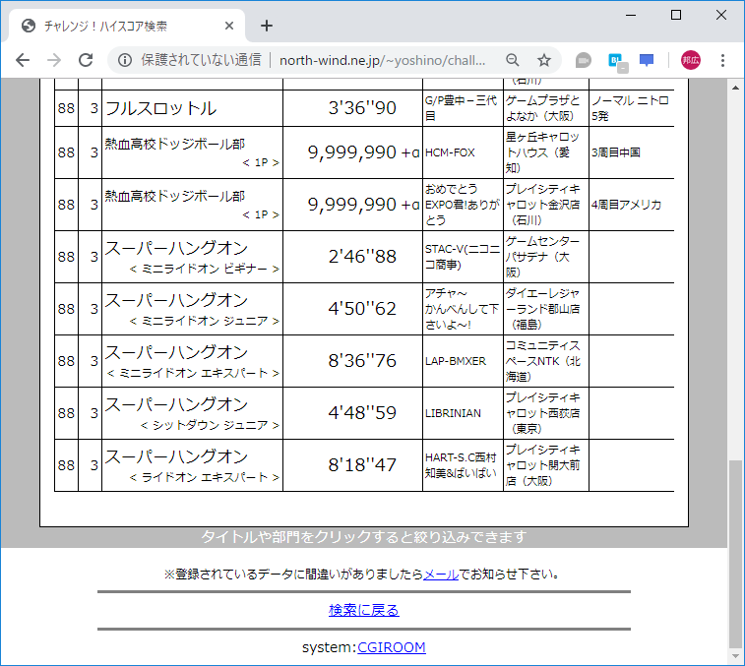Follow the 検索に戻る link
This screenshot has height=666, width=745.
coord(364,610)
